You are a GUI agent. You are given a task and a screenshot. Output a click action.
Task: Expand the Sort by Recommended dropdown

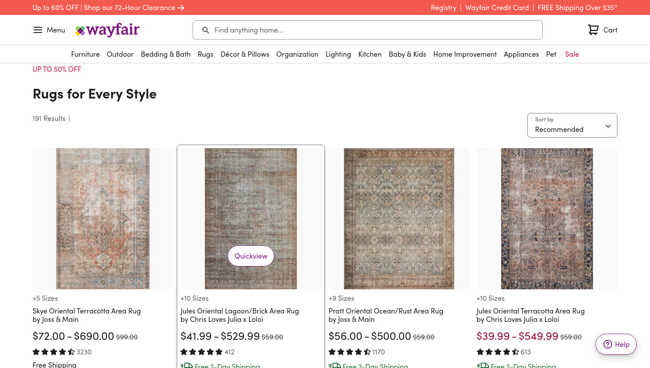(x=572, y=125)
